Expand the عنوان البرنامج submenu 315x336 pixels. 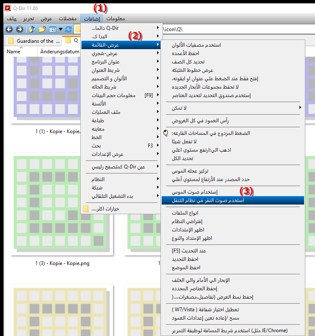[x=121, y=62]
